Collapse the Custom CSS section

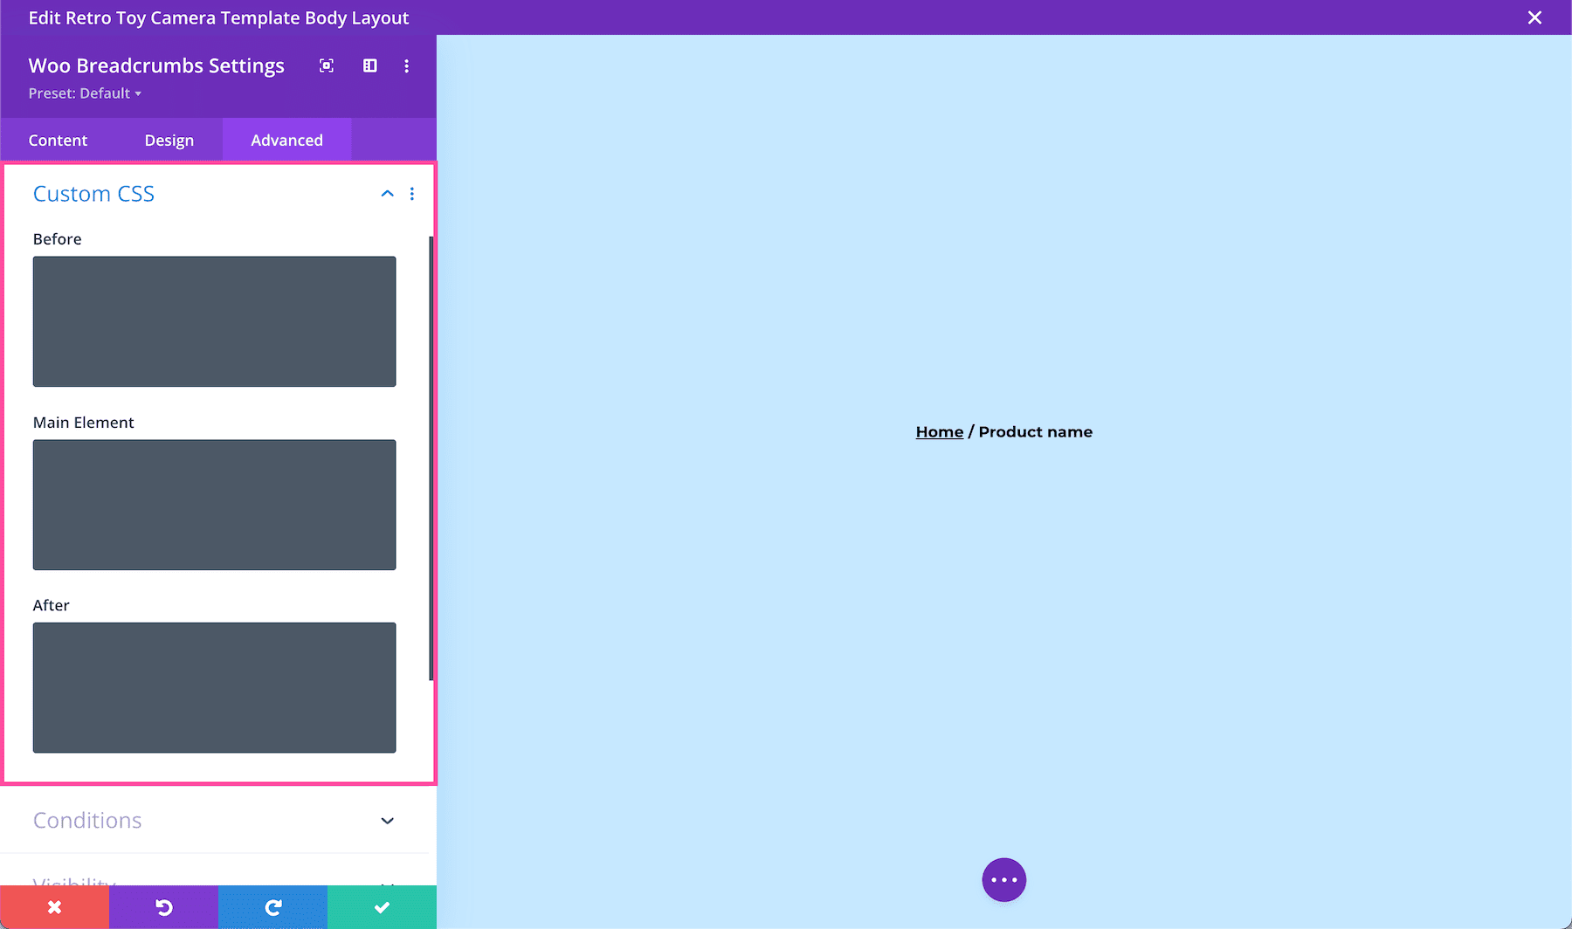click(x=387, y=194)
